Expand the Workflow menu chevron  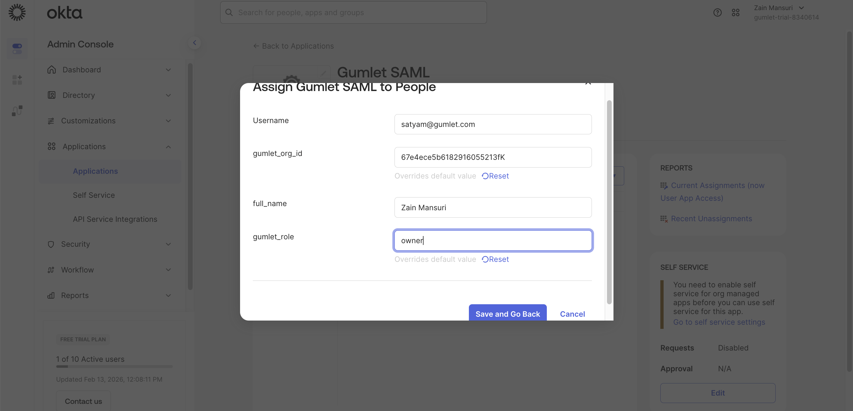[x=168, y=270]
